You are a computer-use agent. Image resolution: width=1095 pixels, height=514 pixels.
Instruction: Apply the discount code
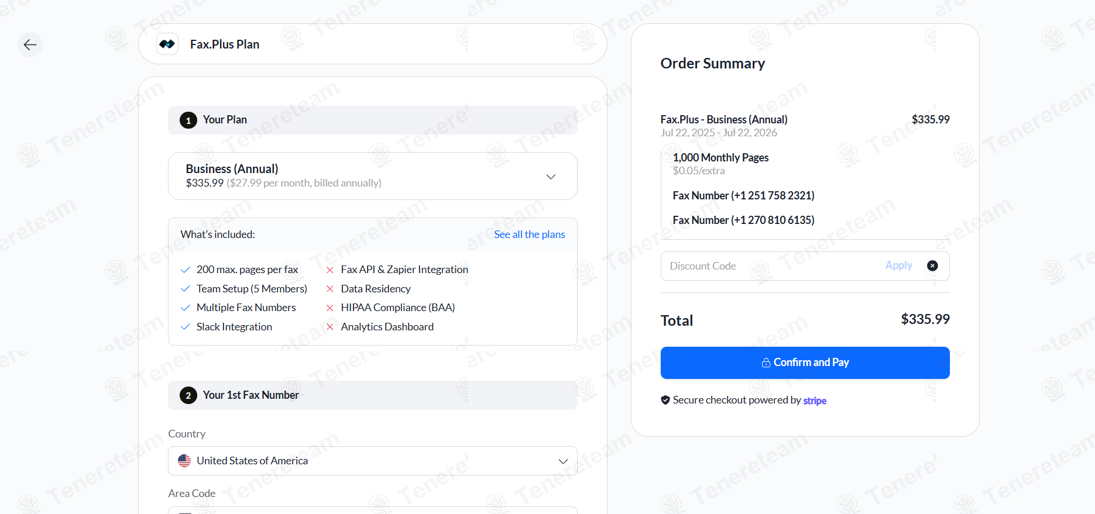tap(898, 265)
